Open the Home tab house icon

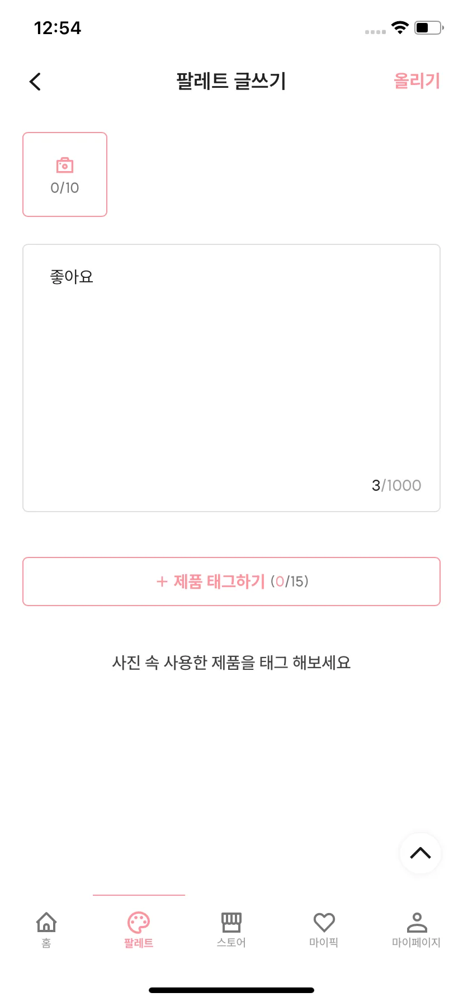click(x=46, y=922)
